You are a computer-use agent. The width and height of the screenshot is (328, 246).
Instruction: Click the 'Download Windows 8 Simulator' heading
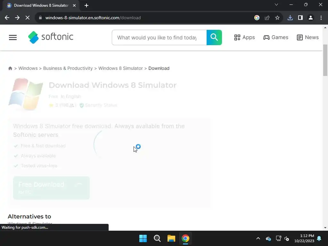(x=112, y=85)
